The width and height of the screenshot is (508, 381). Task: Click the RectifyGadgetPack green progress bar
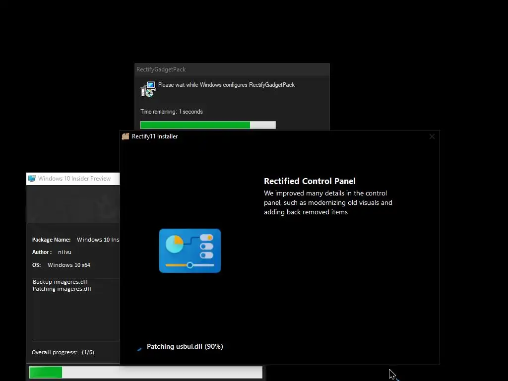208,125
